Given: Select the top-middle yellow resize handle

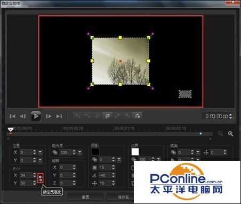Looking at the screenshot, I should pyautogui.click(x=120, y=38).
